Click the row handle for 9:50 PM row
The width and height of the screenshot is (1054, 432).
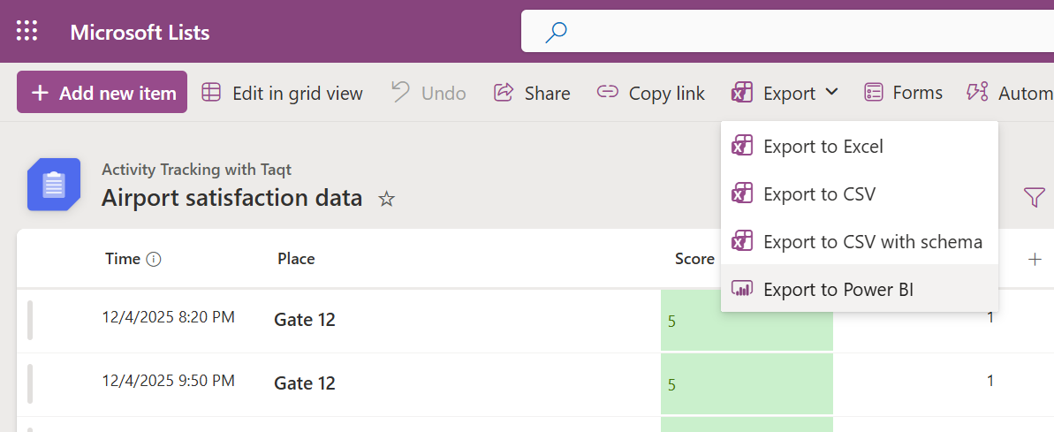click(x=29, y=383)
